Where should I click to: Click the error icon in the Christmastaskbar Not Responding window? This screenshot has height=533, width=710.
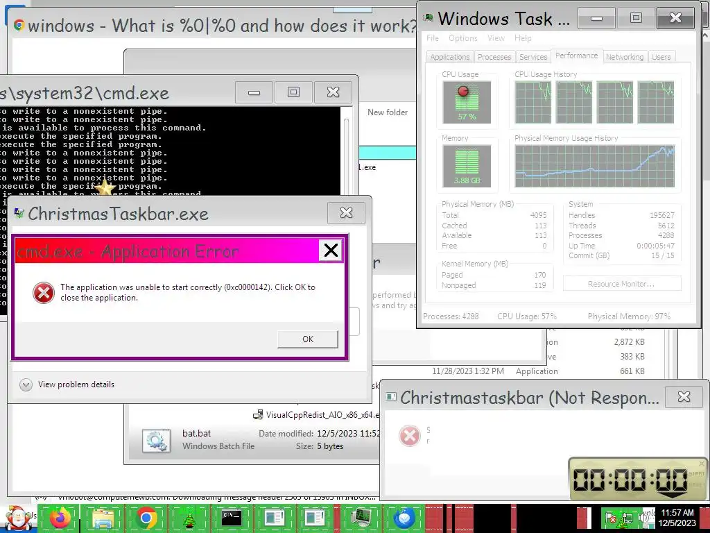pos(409,436)
